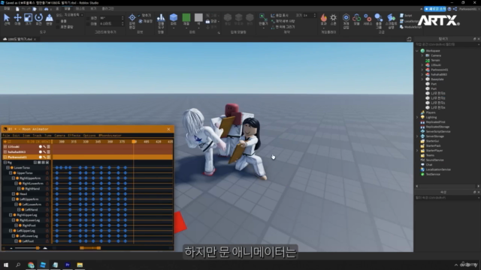Toggle the Rotate snap checkbox

pyautogui.click(x=88, y=18)
